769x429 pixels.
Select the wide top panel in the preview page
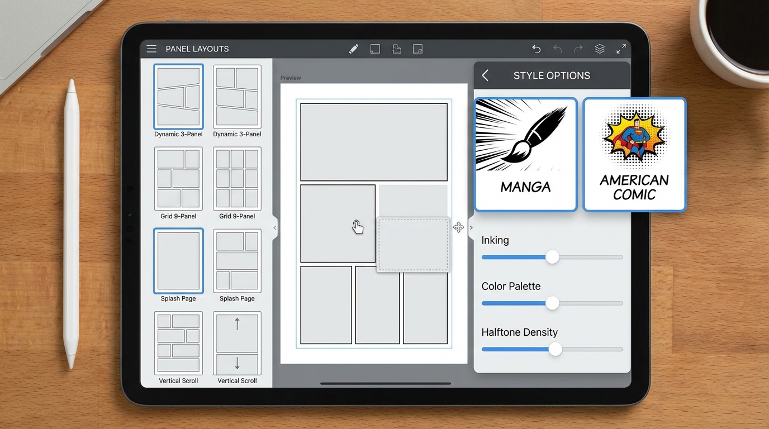point(373,142)
